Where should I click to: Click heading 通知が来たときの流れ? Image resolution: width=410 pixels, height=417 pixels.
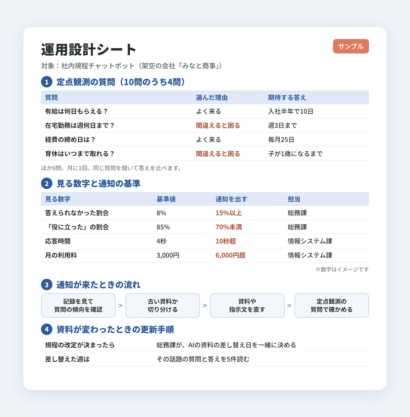point(98,285)
